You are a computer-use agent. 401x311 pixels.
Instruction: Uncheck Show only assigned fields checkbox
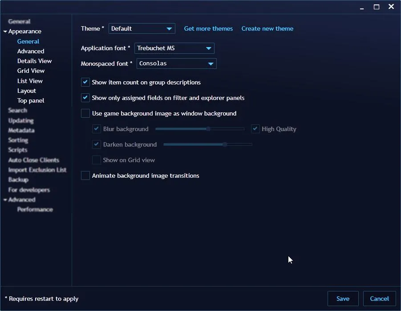coord(85,98)
